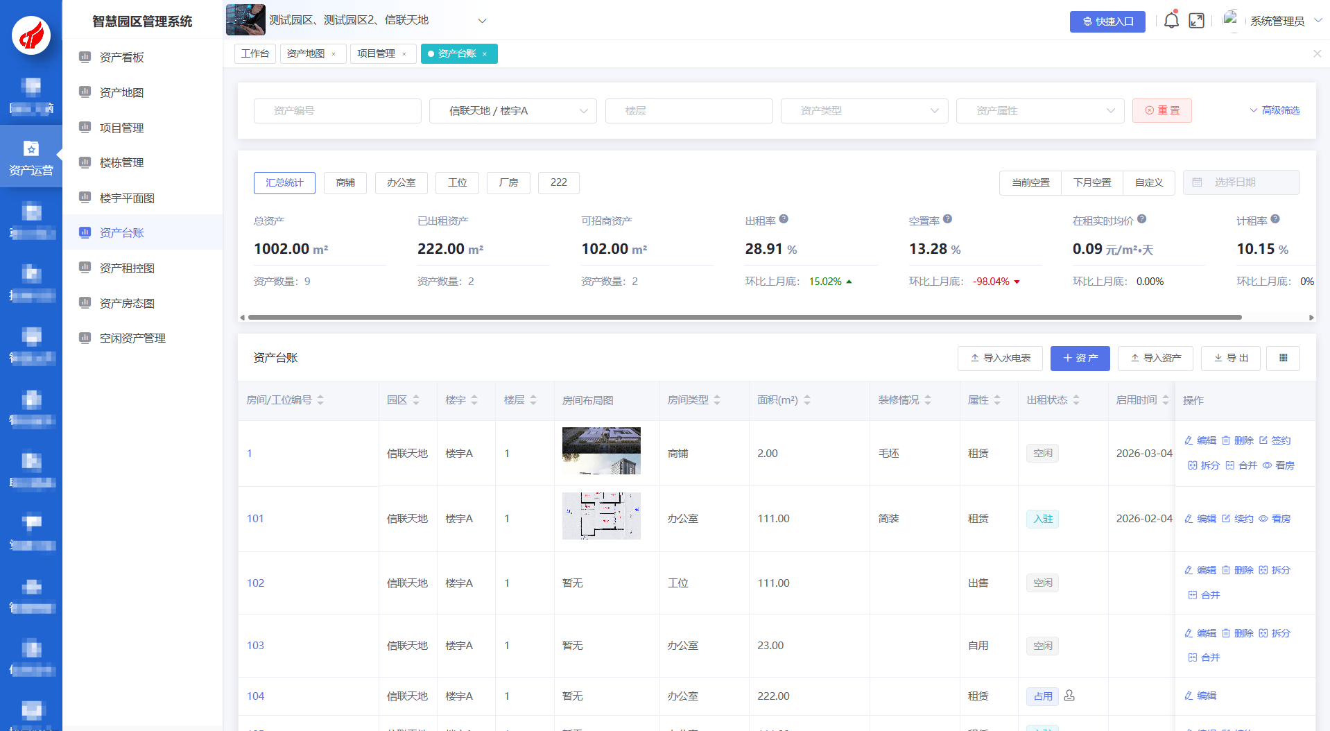Screen dimensions: 1330x731
Task: Switch to the 办公室 category filter
Action: click(401, 183)
